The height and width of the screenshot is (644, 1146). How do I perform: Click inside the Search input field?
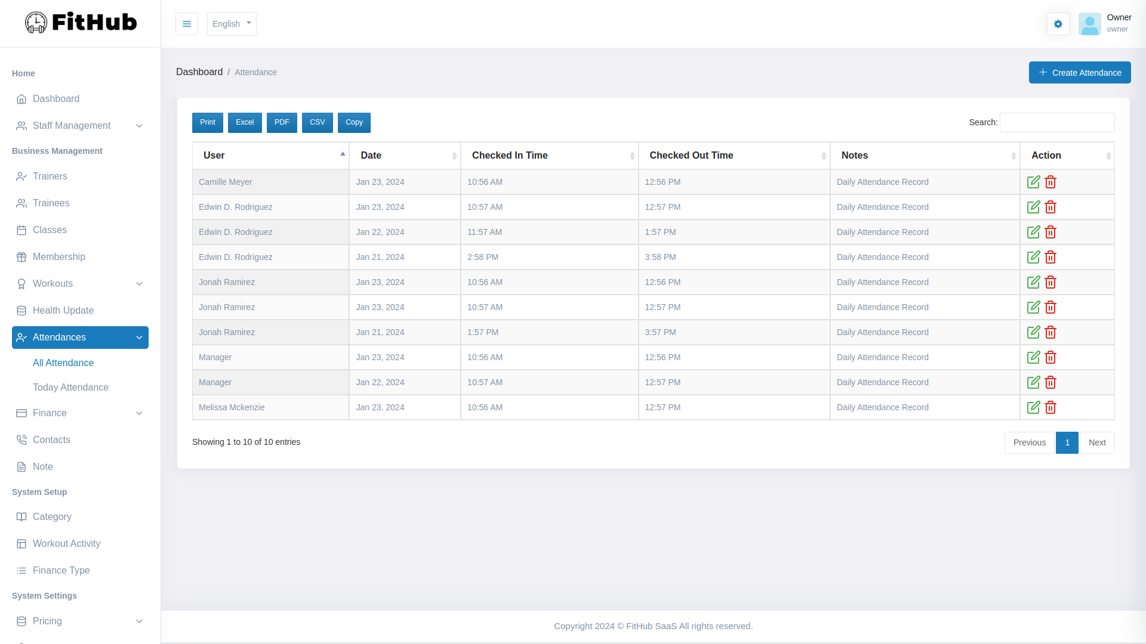coord(1057,122)
